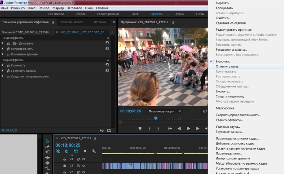Toggle fx on Громкость effect

tap(9, 65)
